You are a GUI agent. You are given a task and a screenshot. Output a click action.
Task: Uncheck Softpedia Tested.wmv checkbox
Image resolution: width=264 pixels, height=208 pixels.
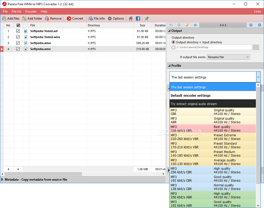pos(18,37)
